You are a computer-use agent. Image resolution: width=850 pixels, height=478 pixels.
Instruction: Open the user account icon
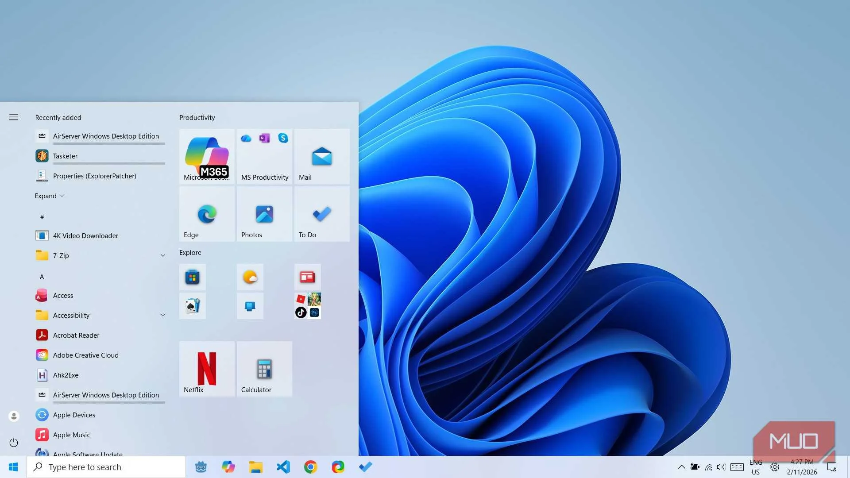14,416
